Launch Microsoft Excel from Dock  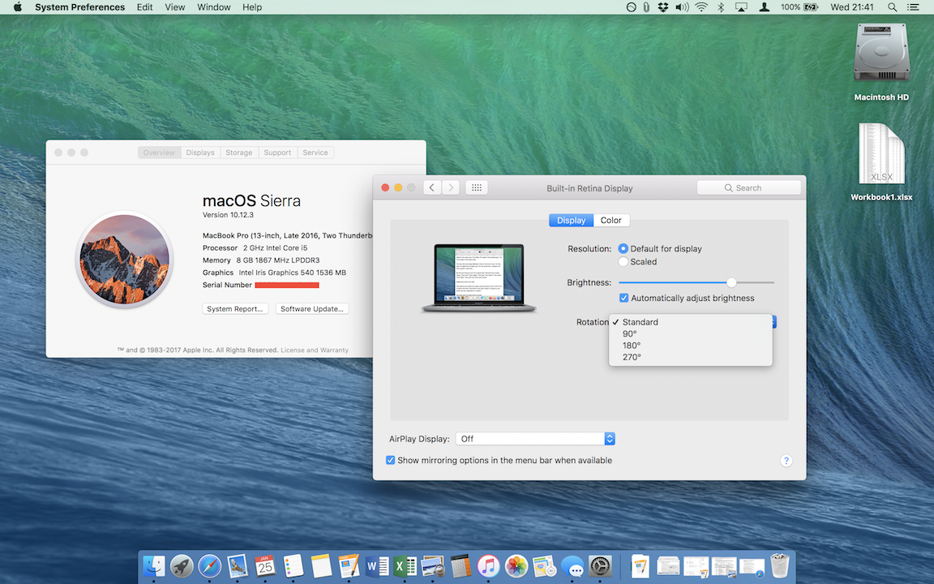click(405, 566)
